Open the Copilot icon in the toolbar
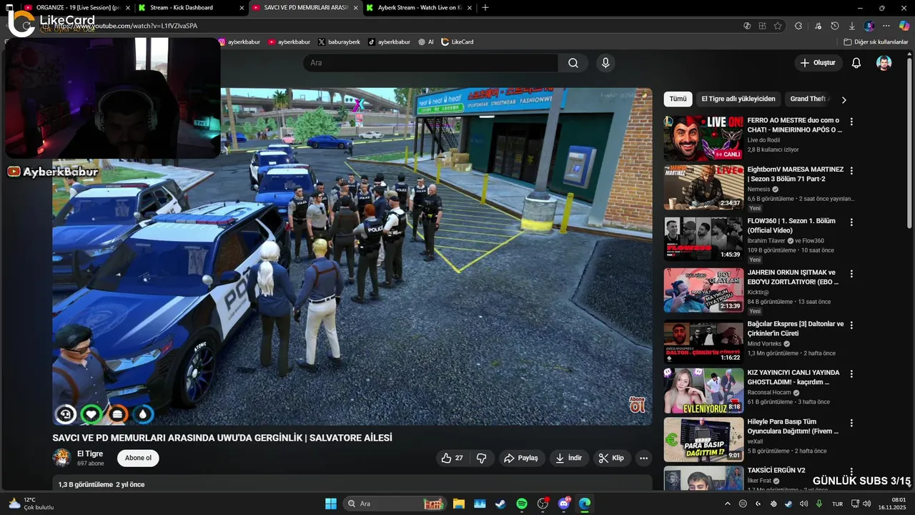This screenshot has height=515, width=915. point(904,26)
